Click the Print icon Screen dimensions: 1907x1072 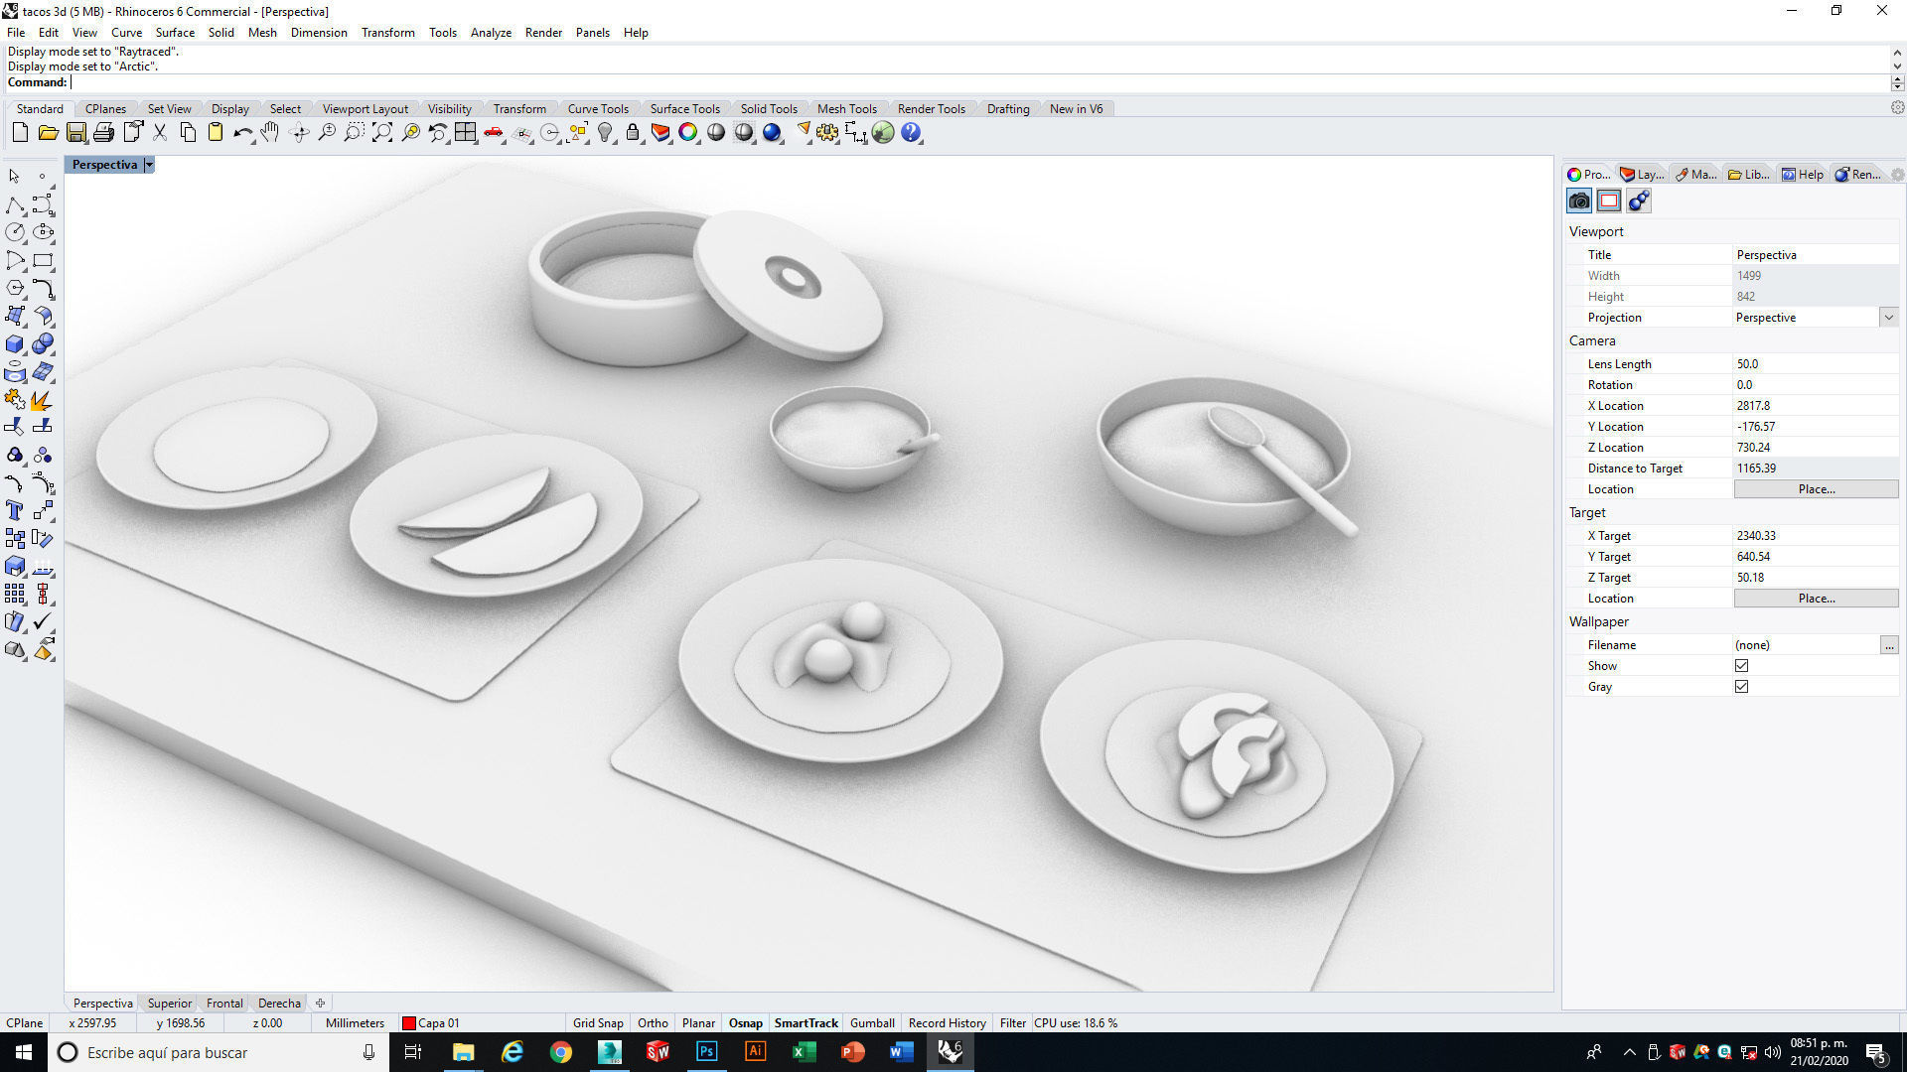coord(104,133)
